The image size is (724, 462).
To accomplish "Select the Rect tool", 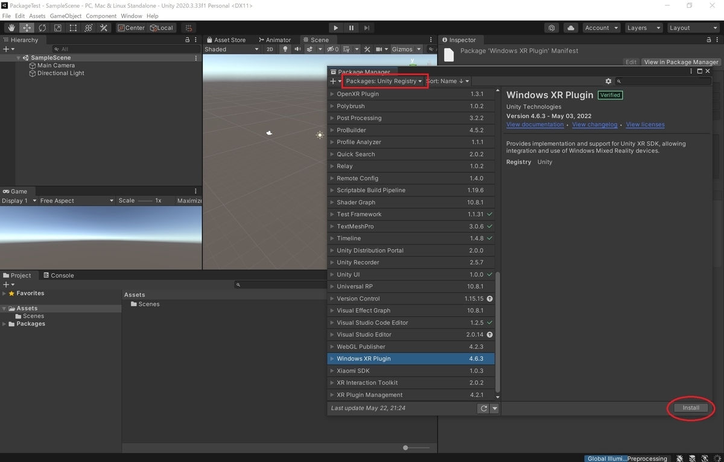I will click(x=73, y=28).
